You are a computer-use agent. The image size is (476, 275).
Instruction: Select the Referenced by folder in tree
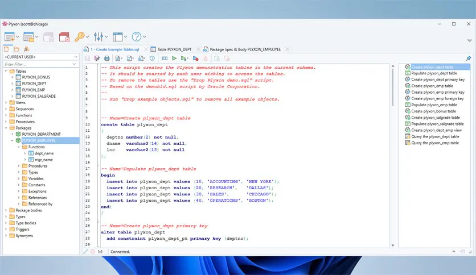pyautogui.click(x=40, y=204)
